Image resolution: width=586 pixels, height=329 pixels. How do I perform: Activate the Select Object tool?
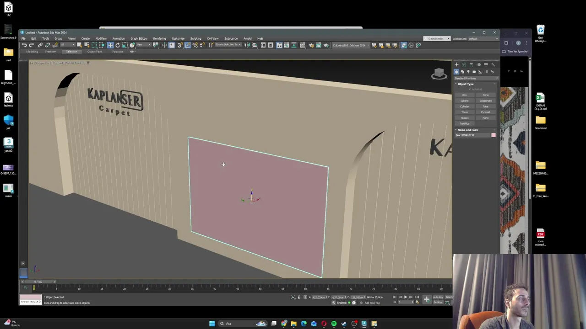click(x=79, y=45)
